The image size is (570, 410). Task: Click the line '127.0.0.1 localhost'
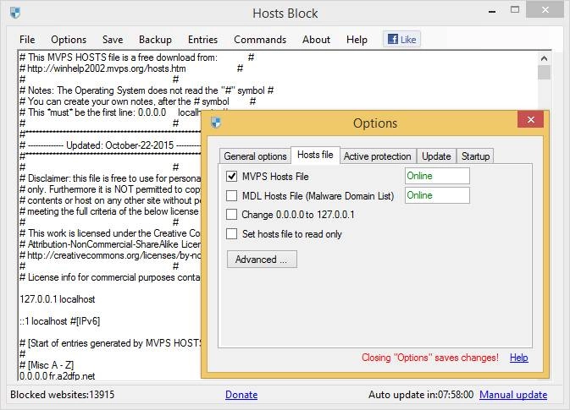[x=57, y=299]
